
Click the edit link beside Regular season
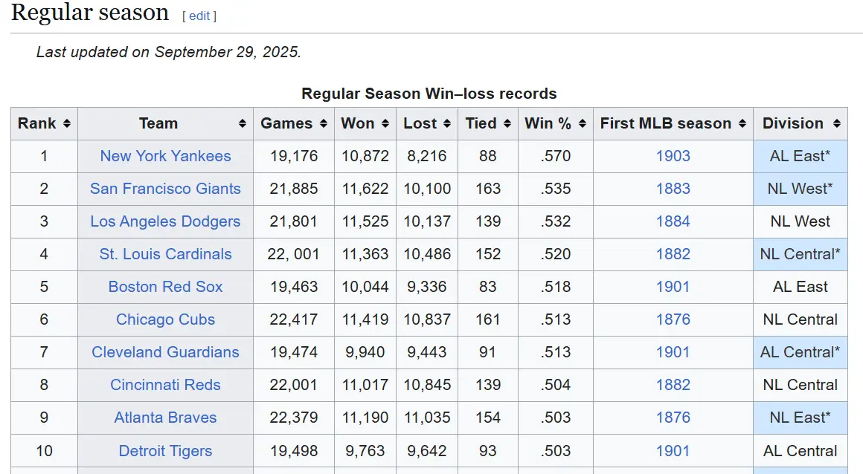pos(199,16)
